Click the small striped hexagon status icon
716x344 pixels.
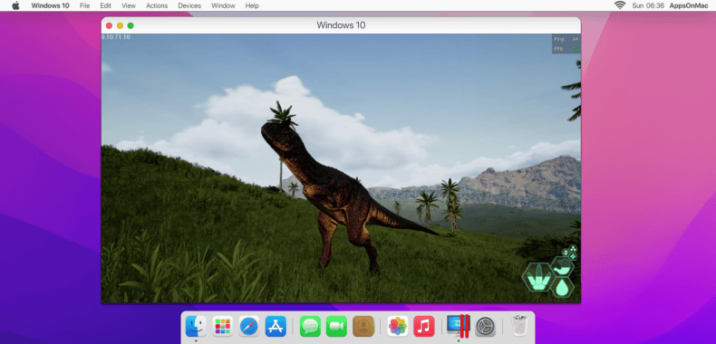573,257
